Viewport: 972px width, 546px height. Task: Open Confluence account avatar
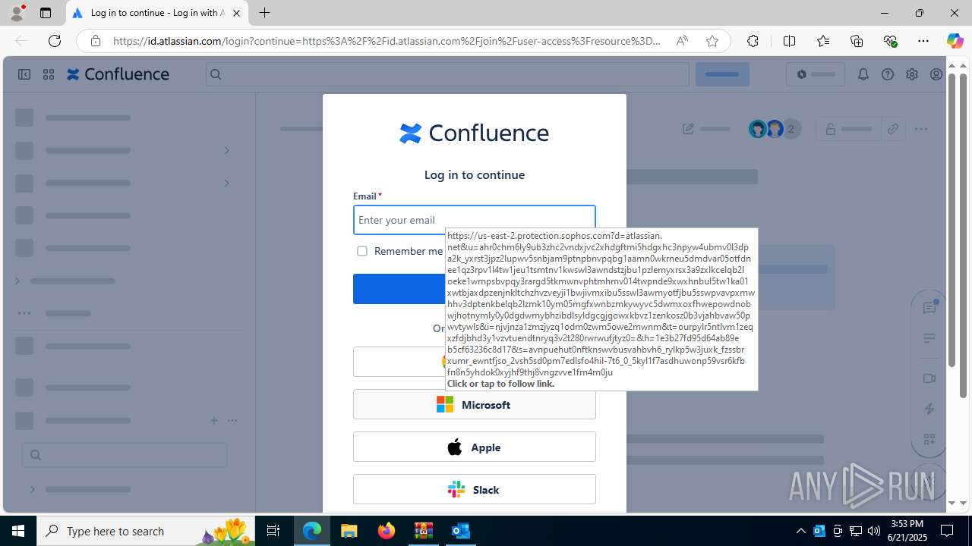point(936,74)
